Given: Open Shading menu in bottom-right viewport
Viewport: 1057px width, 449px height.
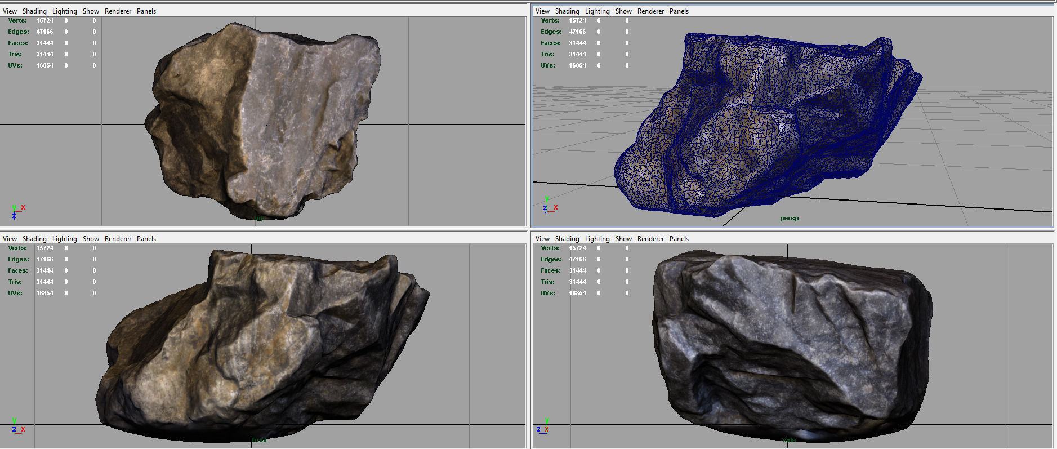Looking at the screenshot, I should coord(567,239).
